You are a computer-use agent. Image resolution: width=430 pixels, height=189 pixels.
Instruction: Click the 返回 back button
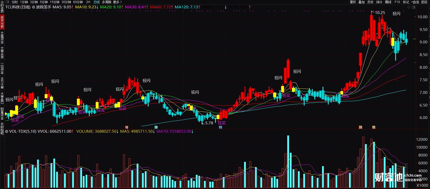tap(424, 2)
